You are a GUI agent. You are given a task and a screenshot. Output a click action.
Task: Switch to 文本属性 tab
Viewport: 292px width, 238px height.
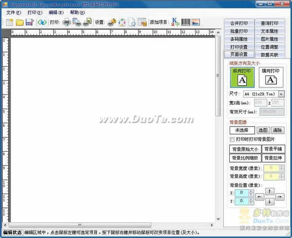coord(270,31)
